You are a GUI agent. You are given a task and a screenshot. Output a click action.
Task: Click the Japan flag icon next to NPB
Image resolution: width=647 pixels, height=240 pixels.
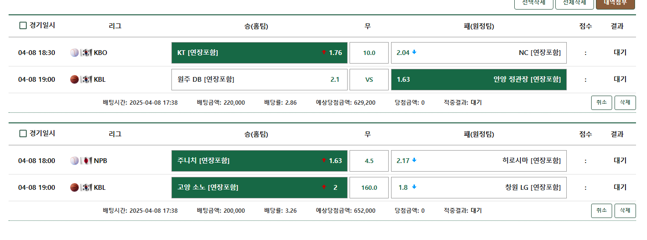[x=86, y=161]
